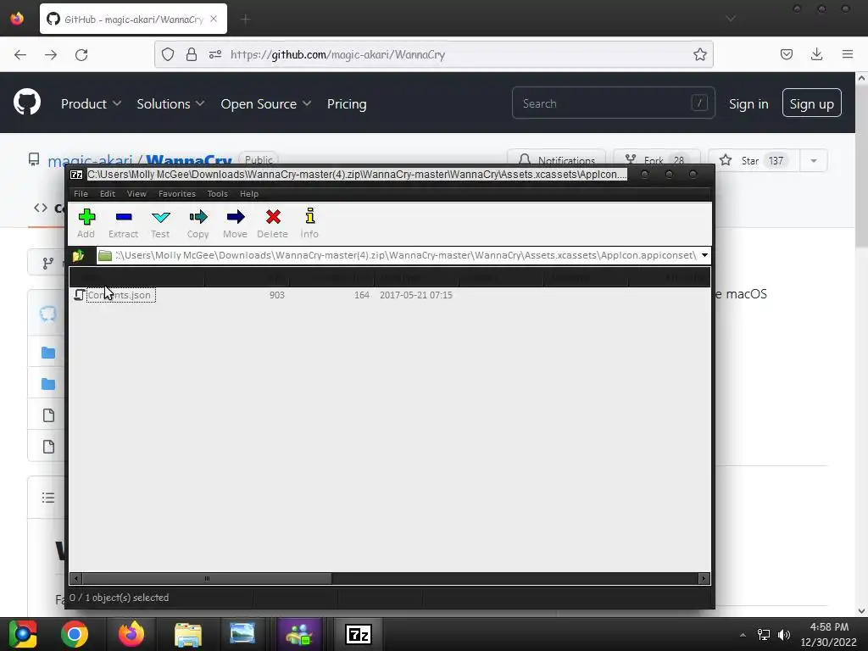Image resolution: width=868 pixels, height=651 pixels.
Task: Click the GitHub Search field
Action: (x=614, y=103)
